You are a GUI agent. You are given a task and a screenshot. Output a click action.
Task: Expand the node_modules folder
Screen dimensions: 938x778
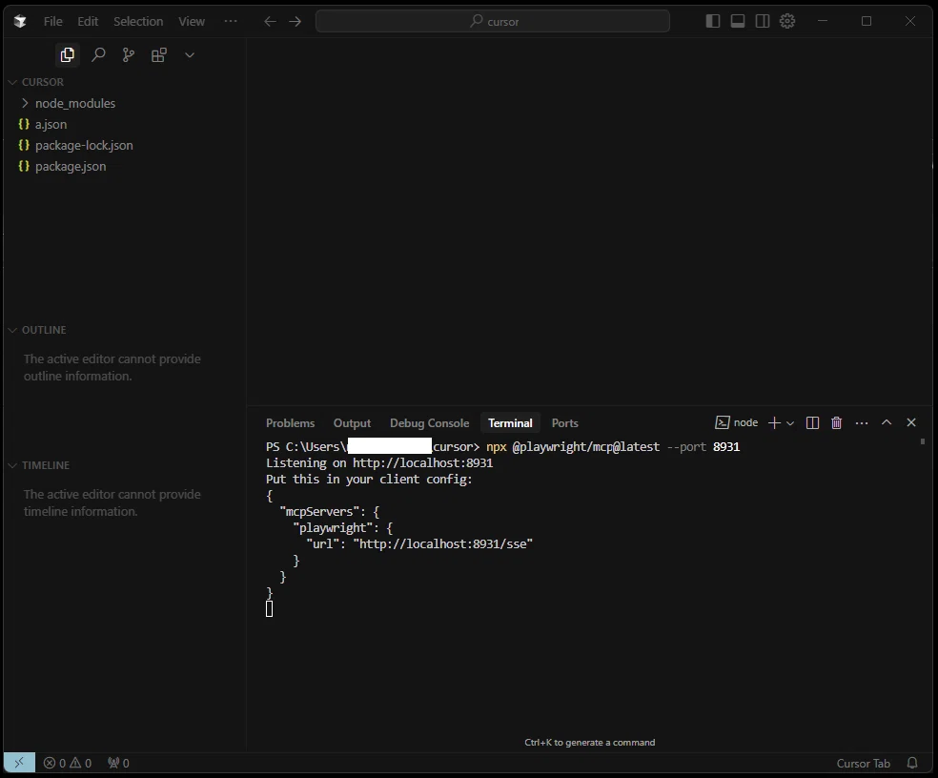pyautogui.click(x=74, y=103)
